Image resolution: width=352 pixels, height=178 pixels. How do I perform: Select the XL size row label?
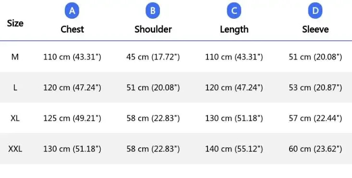coord(15,118)
